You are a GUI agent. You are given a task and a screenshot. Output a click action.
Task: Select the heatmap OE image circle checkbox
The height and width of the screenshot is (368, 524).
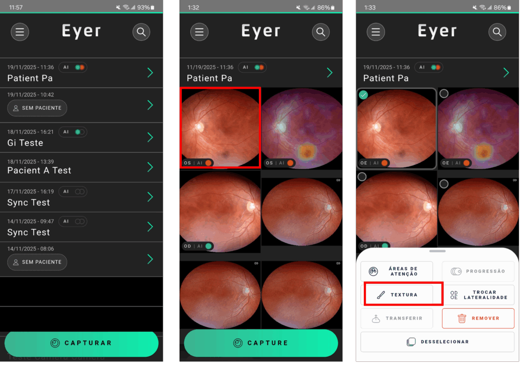444,94
